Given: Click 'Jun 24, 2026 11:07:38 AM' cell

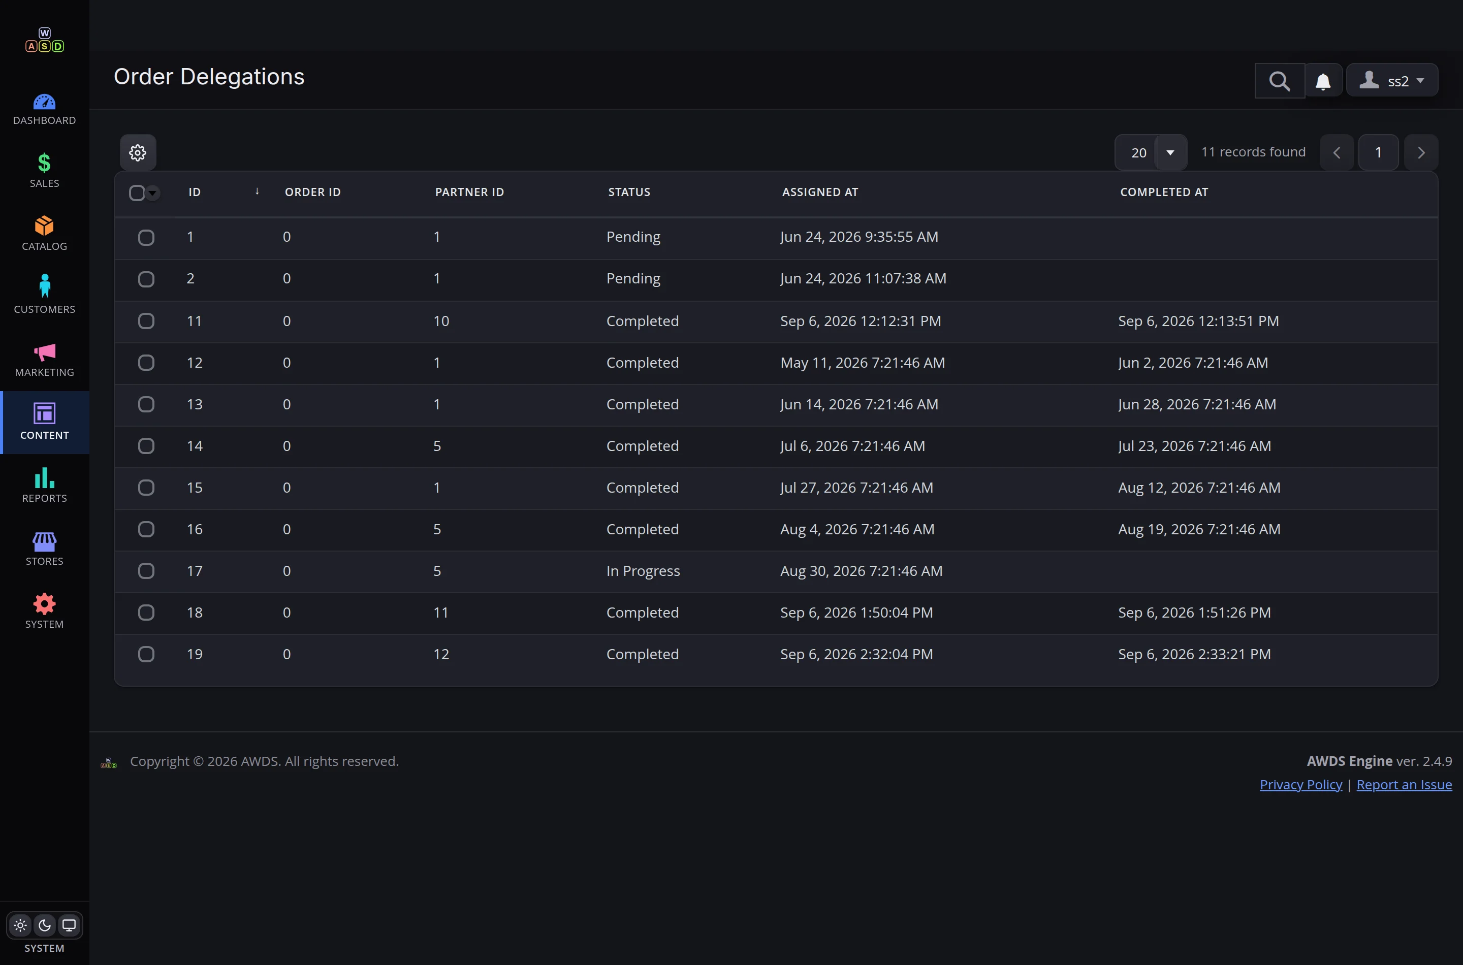Looking at the screenshot, I should point(863,279).
